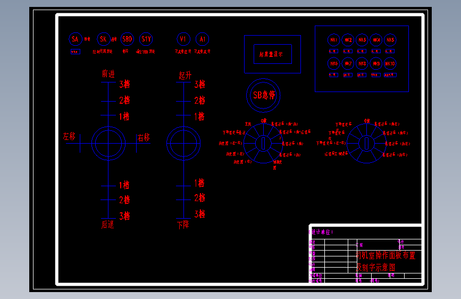The image size is (461, 299).
Task: Click the small label box under SA
Action: (76, 52)
